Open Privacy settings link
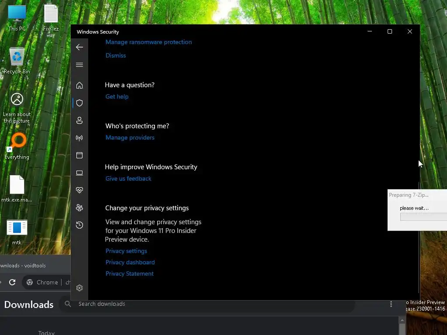This screenshot has width=447, height=335. pos(126,251)
